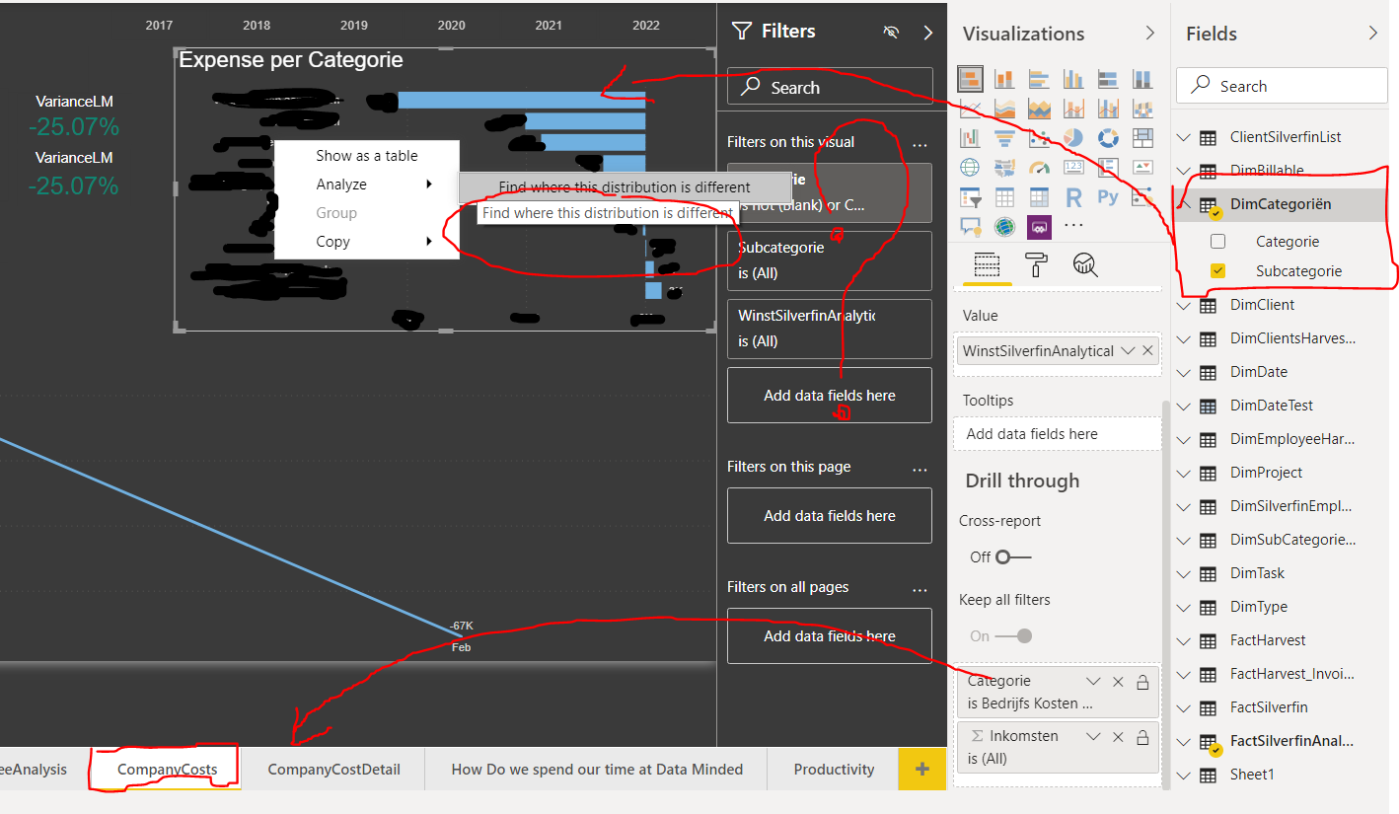Collapse the Filters pane chevron
Viewport: 1399px width, 814px height.
point(927,32)
